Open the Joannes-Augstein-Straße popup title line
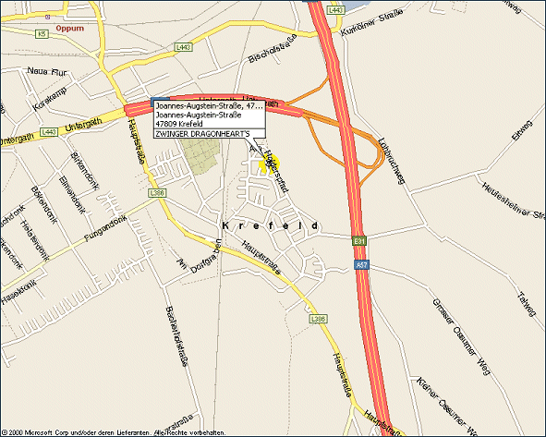Viewport: 546px width, 437px height. tap(210, 106)
